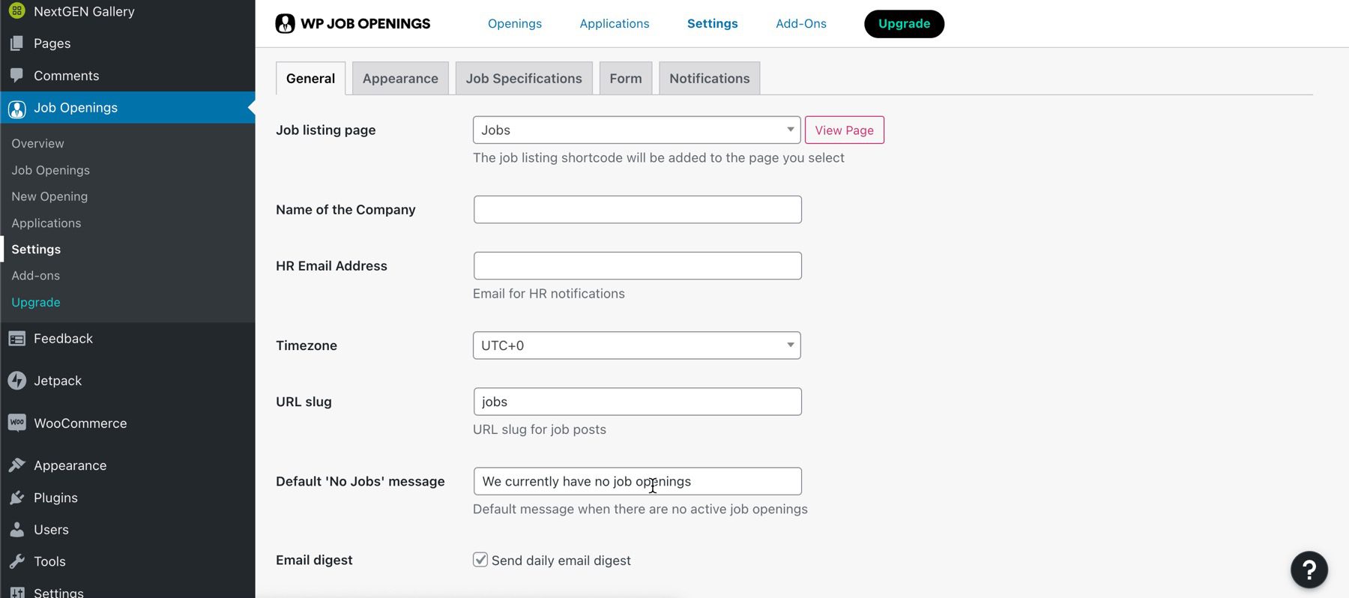1349x598 pixels.
Task: Open Jetpack via its sidebar icon
Action: click(x=16, y=380)
